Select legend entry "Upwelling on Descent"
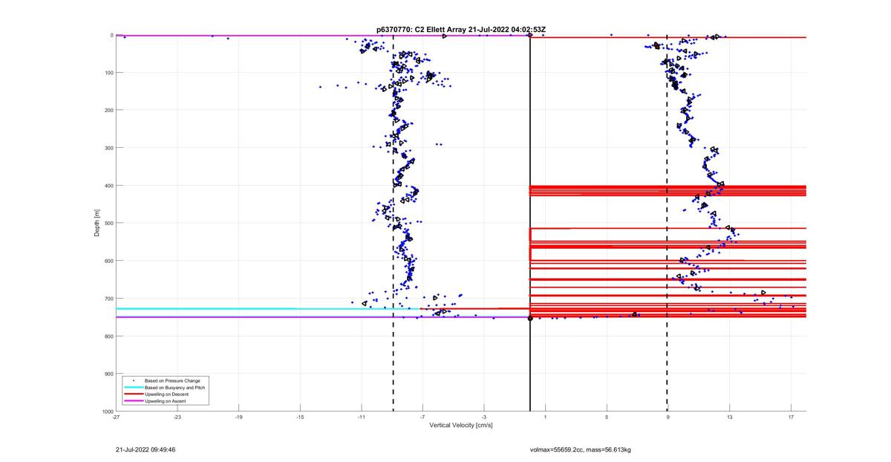 167,394
